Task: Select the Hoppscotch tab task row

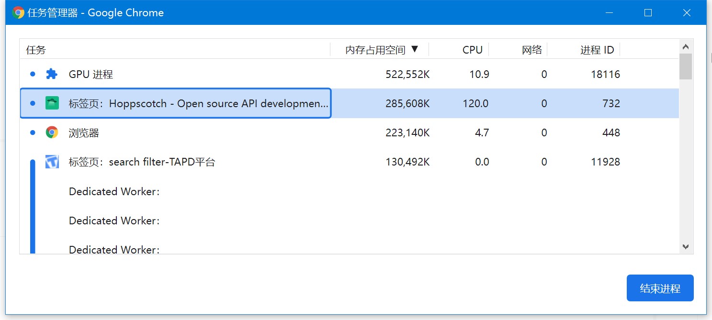Action: [349, 103]
